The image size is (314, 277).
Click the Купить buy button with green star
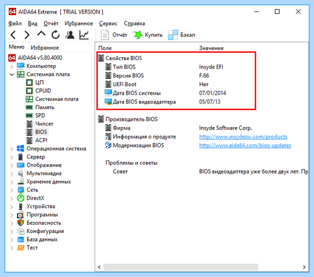click(148, 35)
